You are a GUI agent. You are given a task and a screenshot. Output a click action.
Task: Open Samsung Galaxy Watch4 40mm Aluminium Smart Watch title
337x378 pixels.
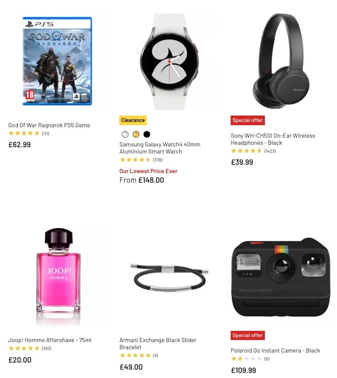160,148
